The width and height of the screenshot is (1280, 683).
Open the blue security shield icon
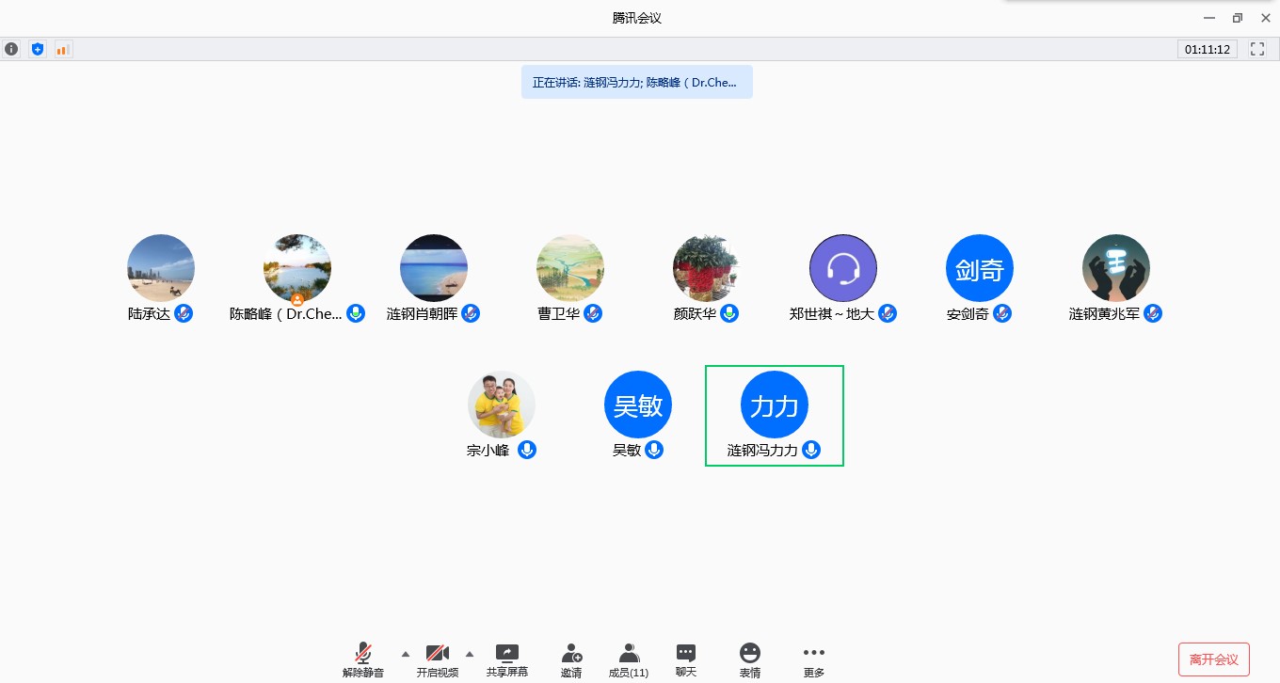[38, 49]
